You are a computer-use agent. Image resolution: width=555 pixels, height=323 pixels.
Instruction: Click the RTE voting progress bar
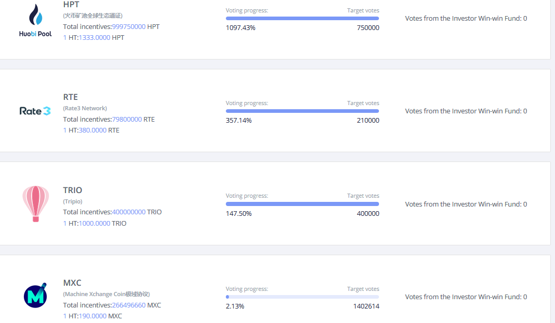click(302, 111)
